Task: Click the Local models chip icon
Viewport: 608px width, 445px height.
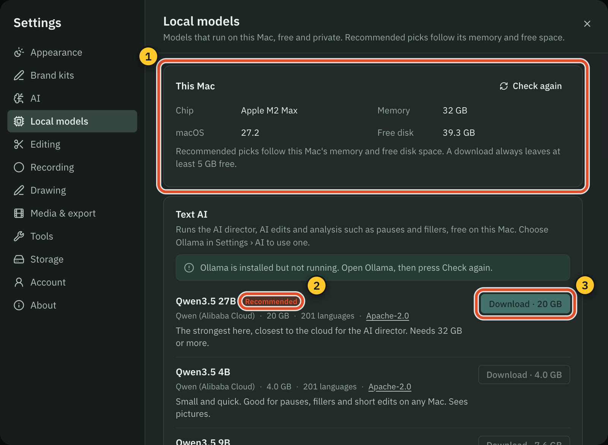Action: (x=19, y=121)
